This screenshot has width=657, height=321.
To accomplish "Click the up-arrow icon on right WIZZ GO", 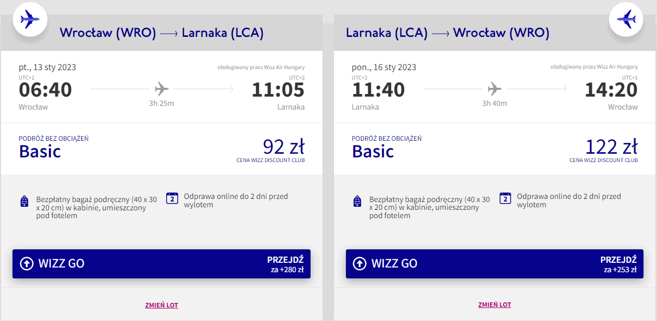I will pyautogui.click(x=359, y=263).
